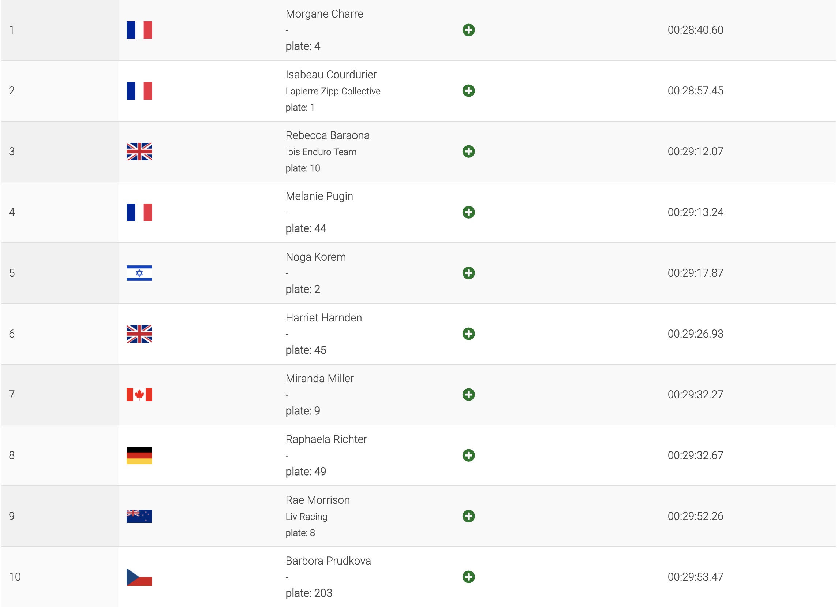Expand Harriet Harnden's result row
Screen dimensions: 838x607
pyautogui.click(x=468, y=334)
